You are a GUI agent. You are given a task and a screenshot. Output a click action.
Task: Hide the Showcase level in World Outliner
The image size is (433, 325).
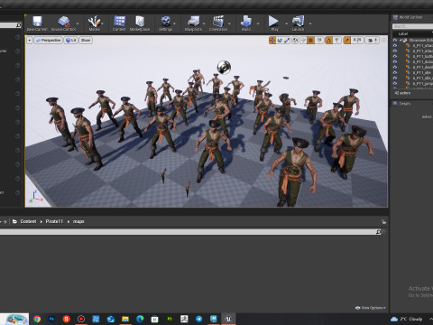(x=395, y=40)
